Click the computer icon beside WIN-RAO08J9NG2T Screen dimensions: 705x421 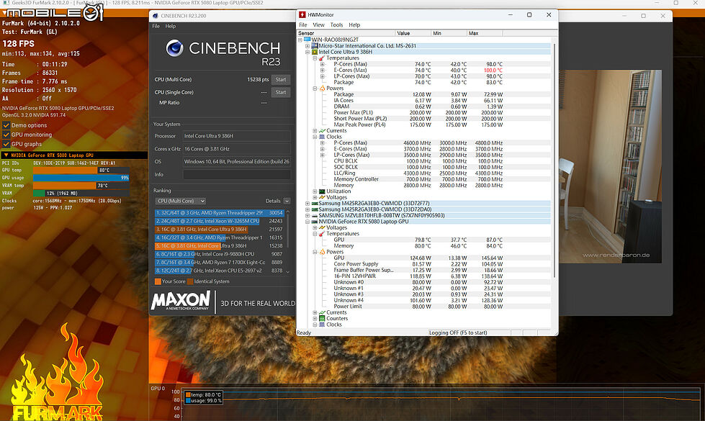pos(307,40)
